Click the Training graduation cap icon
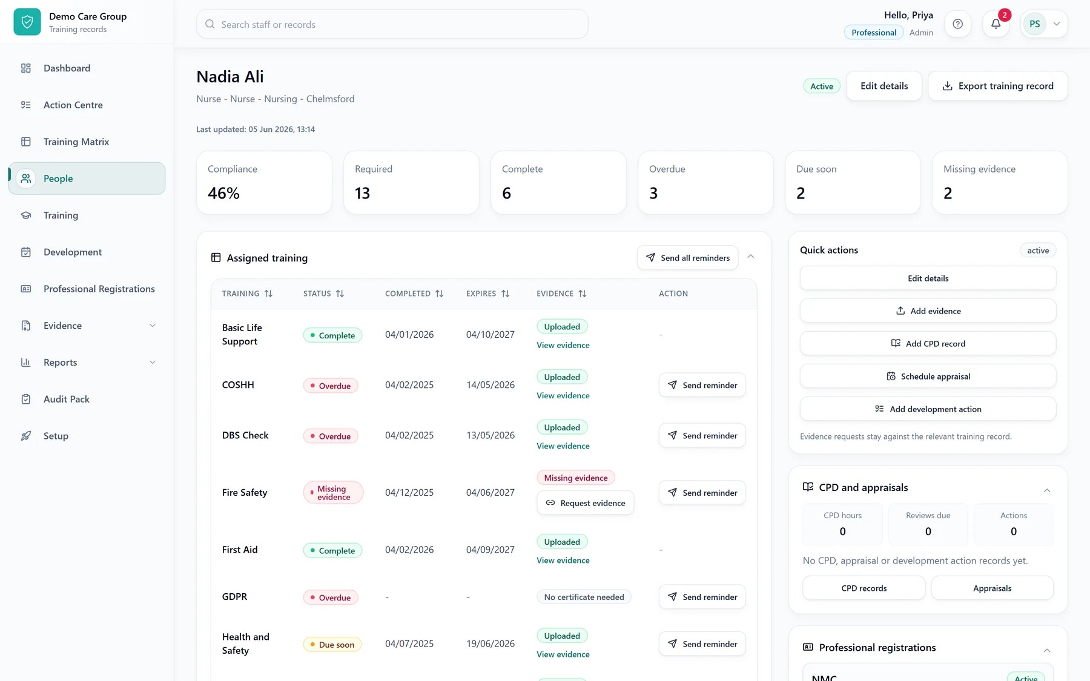This screenshot has height=681, width=1090. coord(26,215)
